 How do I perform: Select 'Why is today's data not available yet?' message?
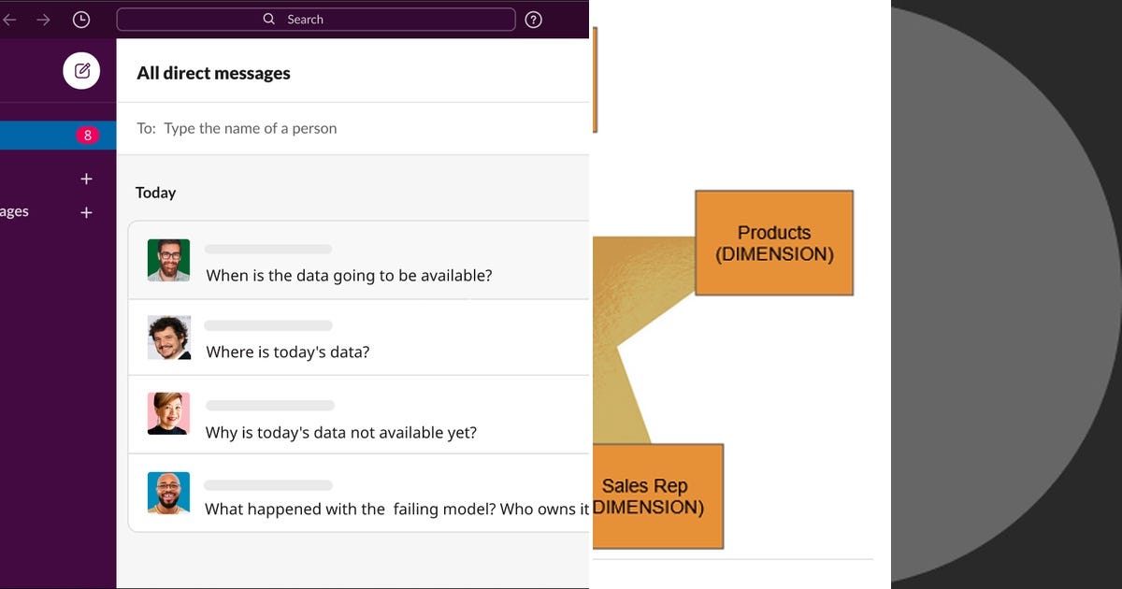[x=341, y=432]
